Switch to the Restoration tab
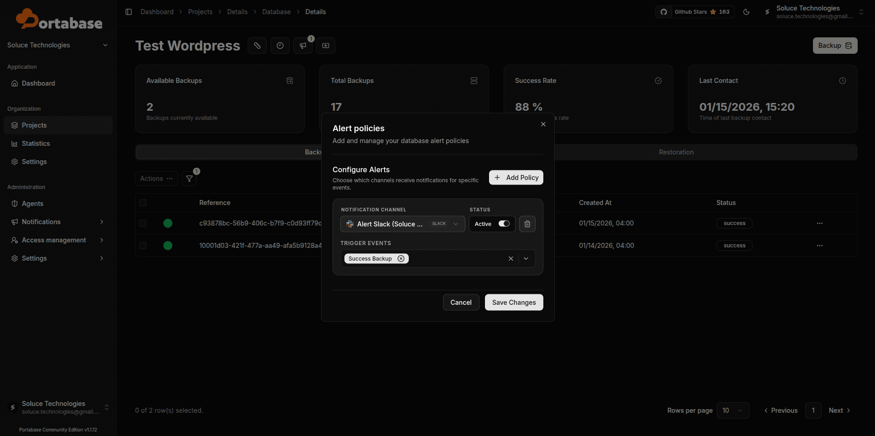 [x=676, y=152]
